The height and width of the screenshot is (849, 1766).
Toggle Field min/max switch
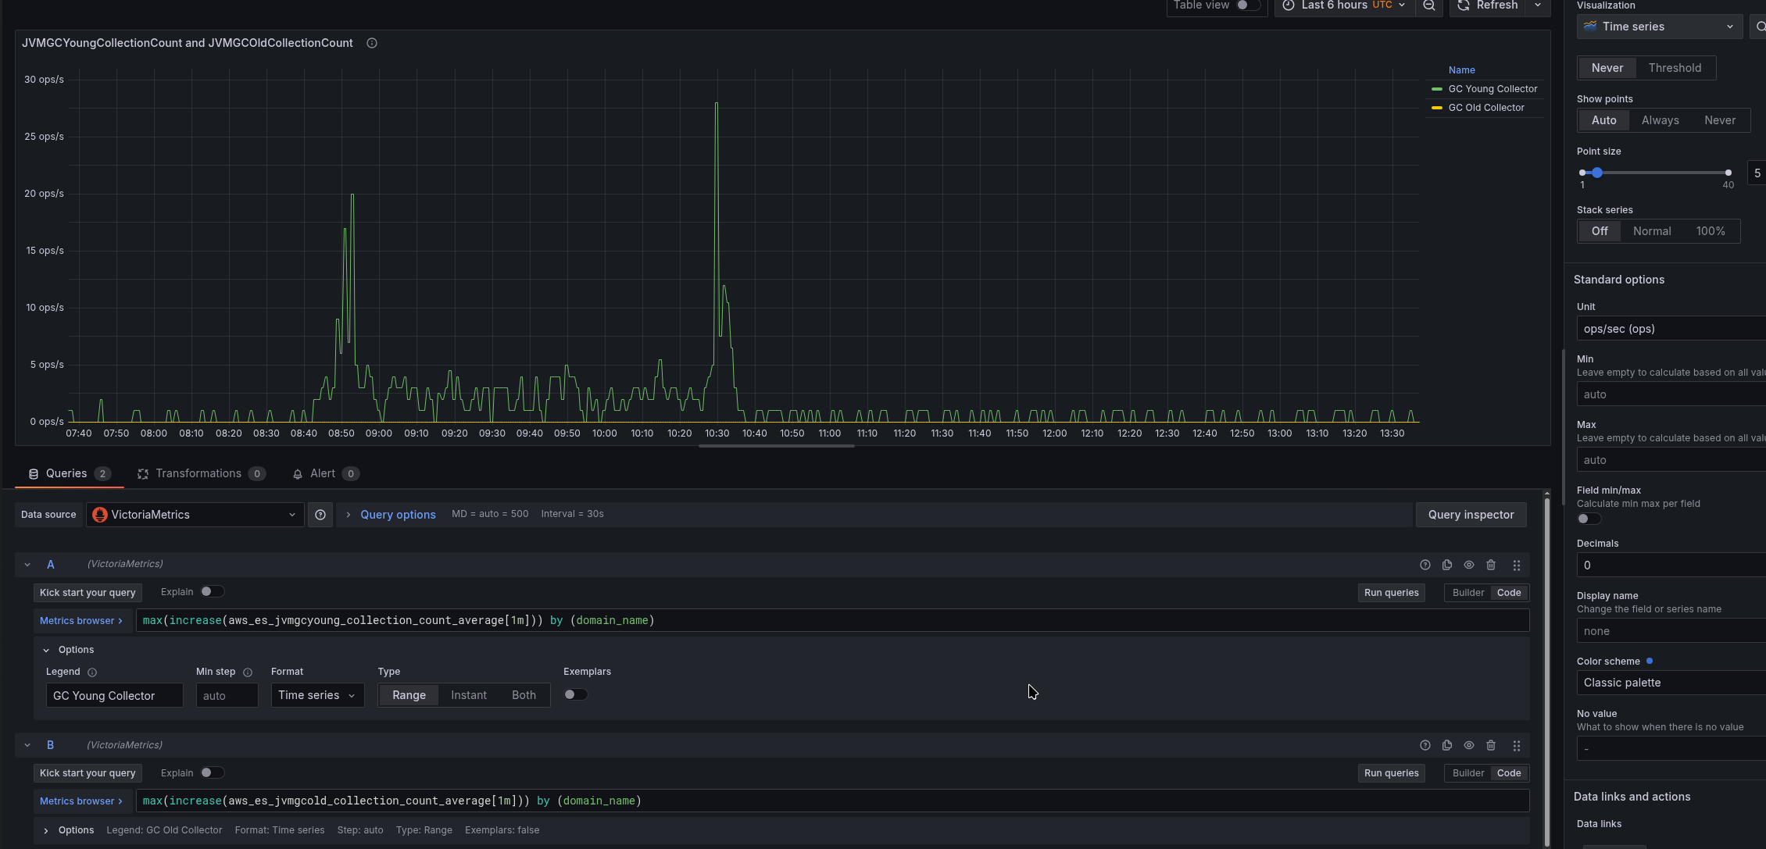[1589, 519]
